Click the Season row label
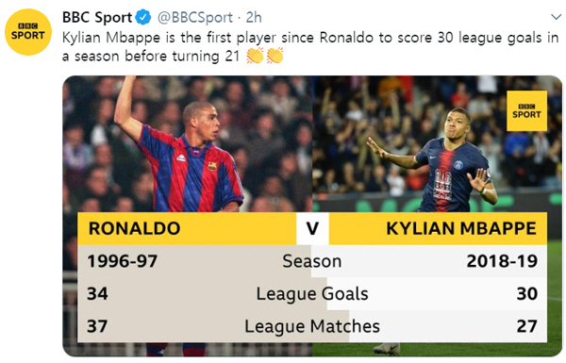This screenshot has height=363, width=566. [312, 261]
